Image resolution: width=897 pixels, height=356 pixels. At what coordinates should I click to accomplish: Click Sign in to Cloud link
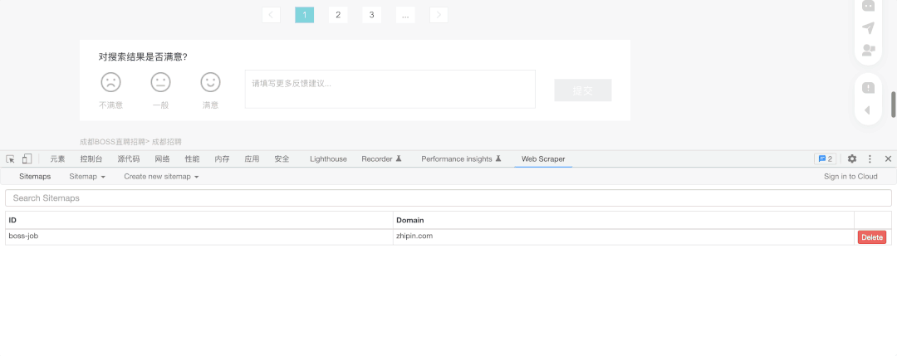(850, 177)
